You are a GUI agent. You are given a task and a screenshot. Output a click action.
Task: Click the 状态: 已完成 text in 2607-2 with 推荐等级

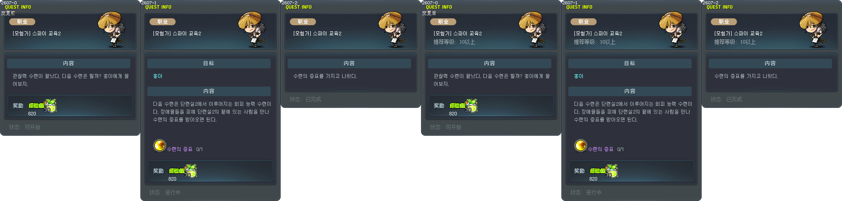pyautogui.click(x=726, y=100)
